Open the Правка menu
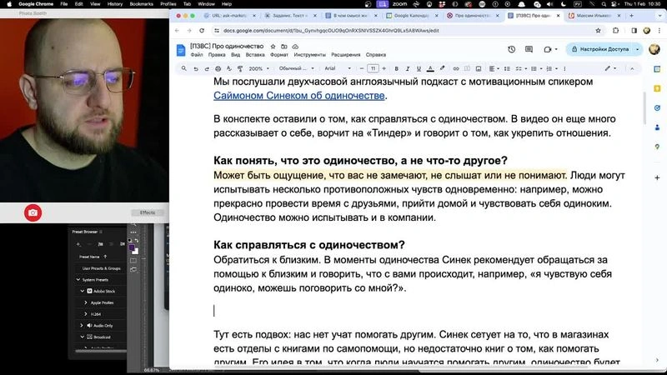The image size is (667, 375). click(217, 55)
